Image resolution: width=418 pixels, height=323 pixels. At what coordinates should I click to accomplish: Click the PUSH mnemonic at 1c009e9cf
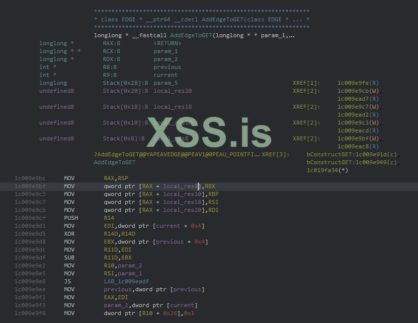pos(71,218)
